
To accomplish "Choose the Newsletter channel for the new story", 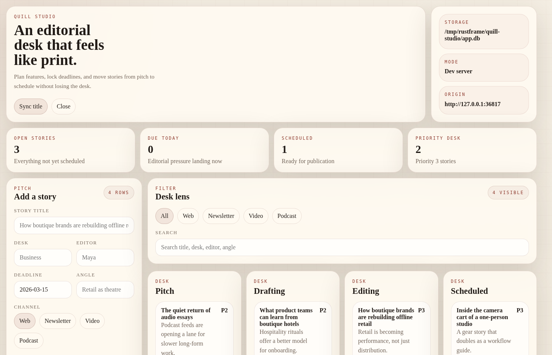I will click(57, 321).
